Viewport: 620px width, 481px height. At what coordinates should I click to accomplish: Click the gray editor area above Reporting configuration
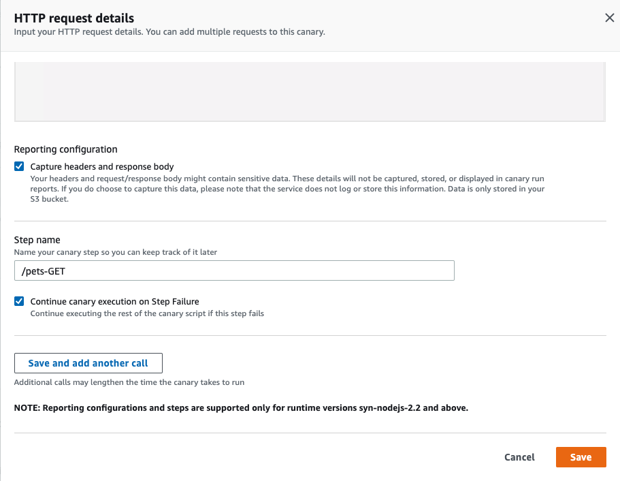pyautogui.click(x=310, y=92)
